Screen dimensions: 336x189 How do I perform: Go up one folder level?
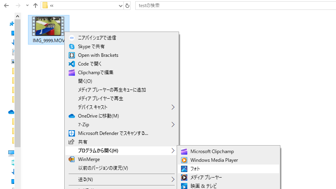(x=35, y=6)
